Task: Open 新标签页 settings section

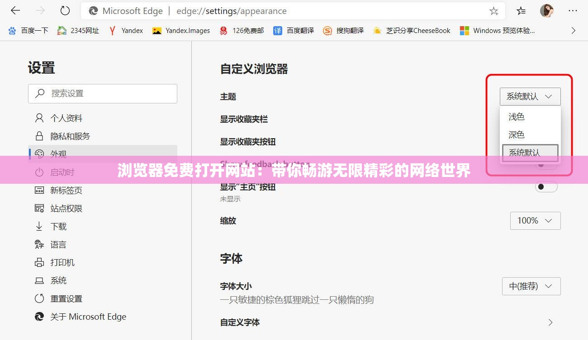Action: pos(103,191)
